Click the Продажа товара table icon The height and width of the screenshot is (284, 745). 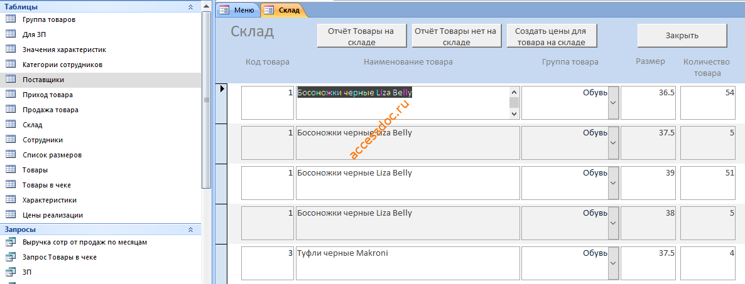point(11,110)
